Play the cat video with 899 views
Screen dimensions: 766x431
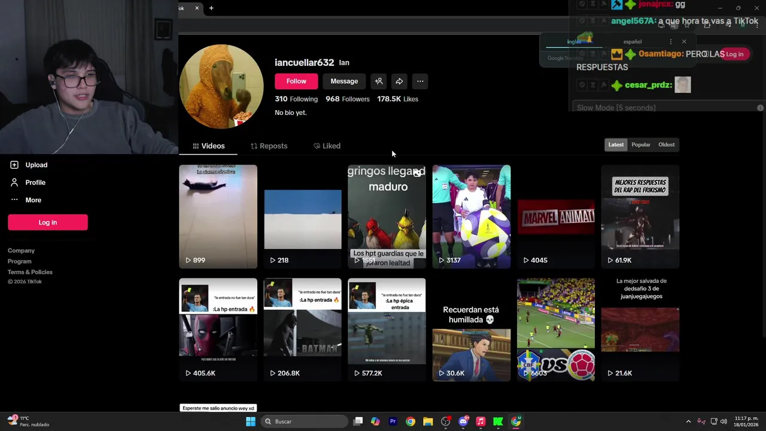[x=218, y=217]
